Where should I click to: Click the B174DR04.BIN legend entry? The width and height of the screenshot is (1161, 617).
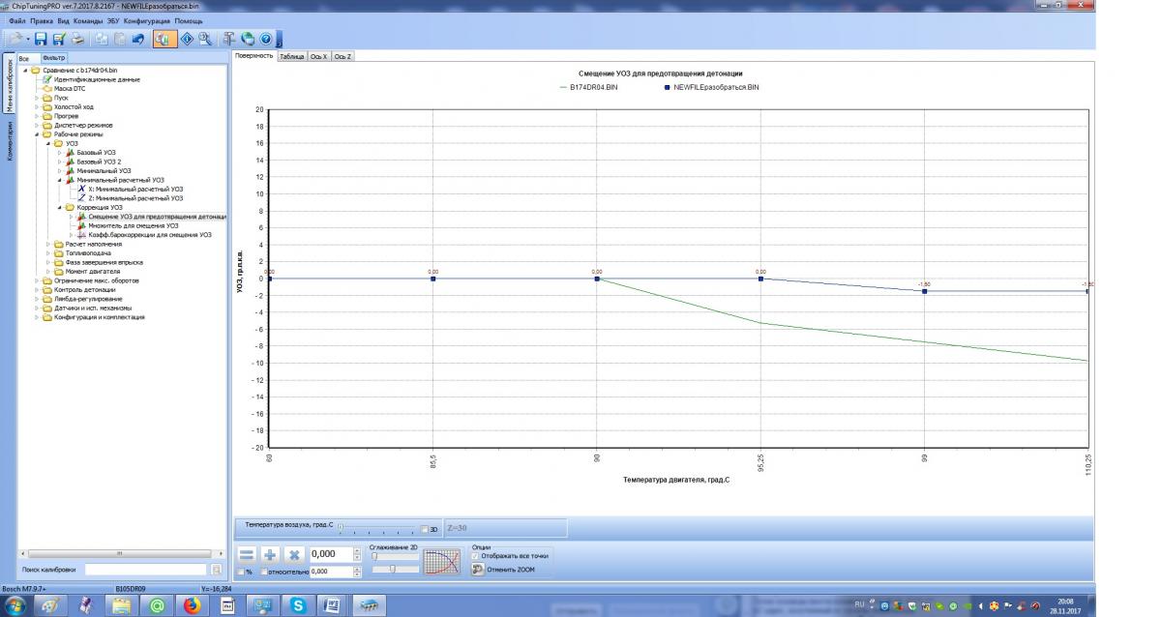pyautogui.click(x=588, y=87)
